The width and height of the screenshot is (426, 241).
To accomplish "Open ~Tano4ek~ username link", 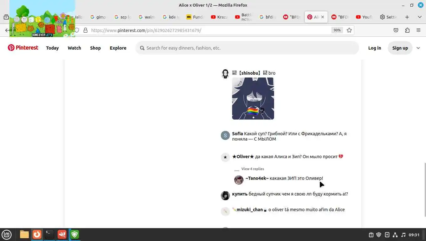I will point(257,178).
